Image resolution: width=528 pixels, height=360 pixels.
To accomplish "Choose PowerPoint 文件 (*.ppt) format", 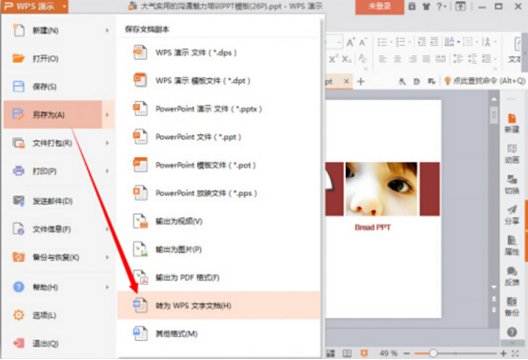I will [218, 137].
